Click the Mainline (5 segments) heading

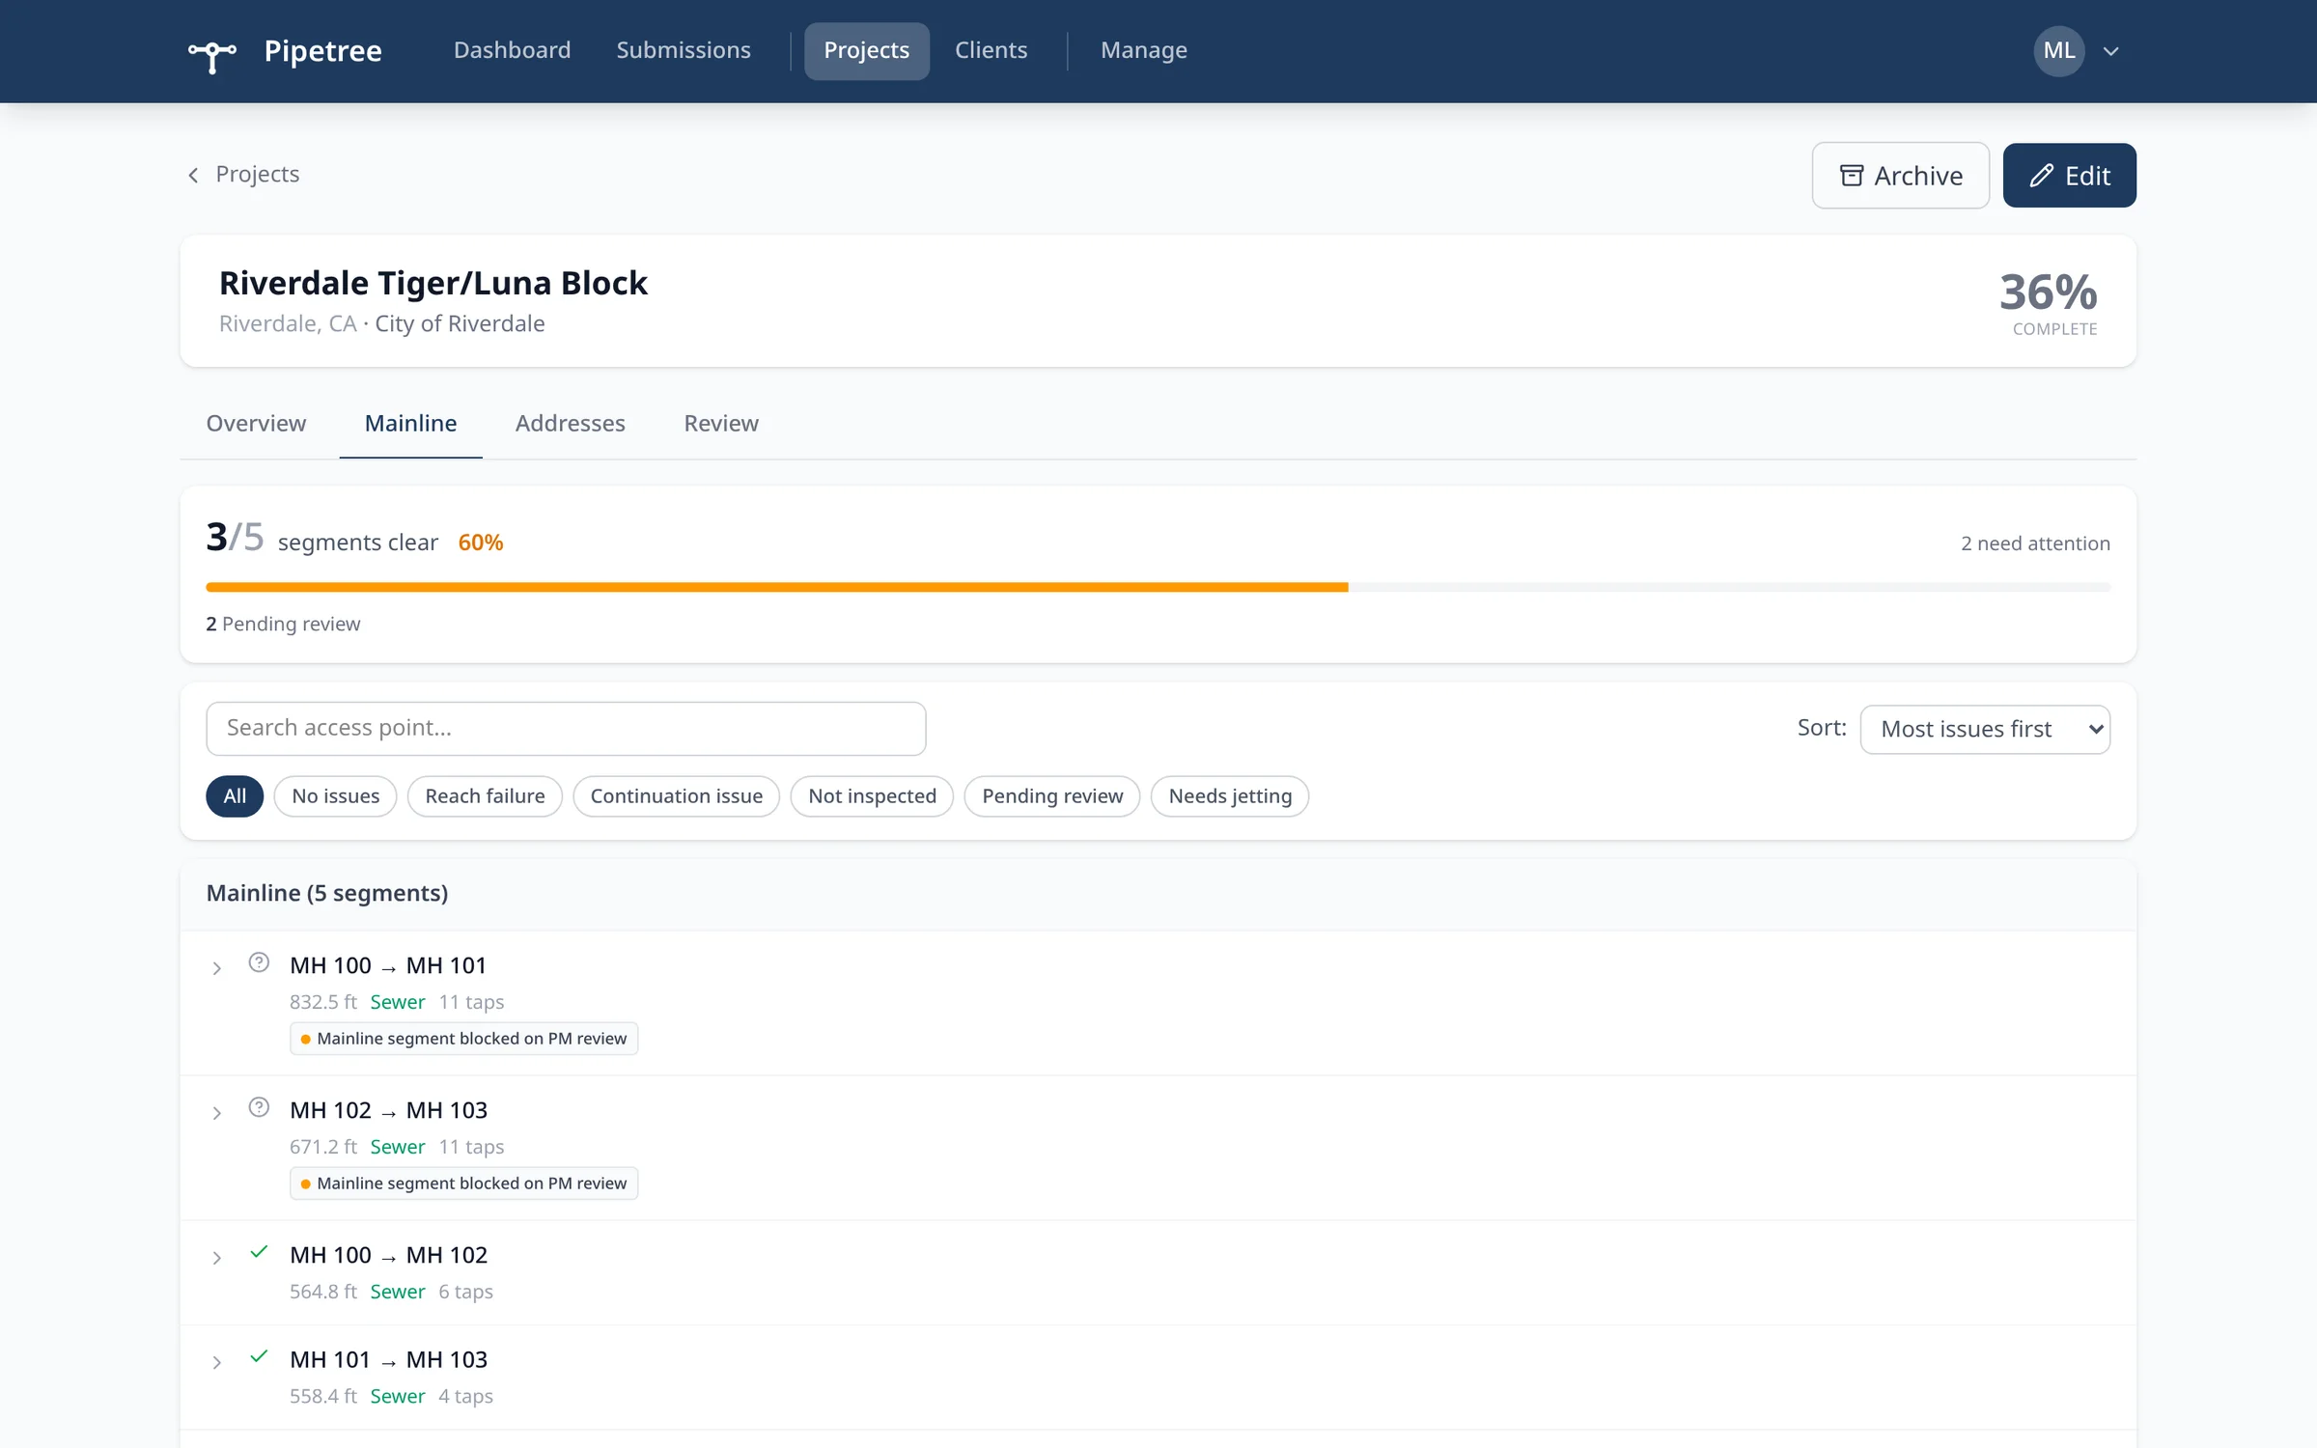click(x=327, y=893)
